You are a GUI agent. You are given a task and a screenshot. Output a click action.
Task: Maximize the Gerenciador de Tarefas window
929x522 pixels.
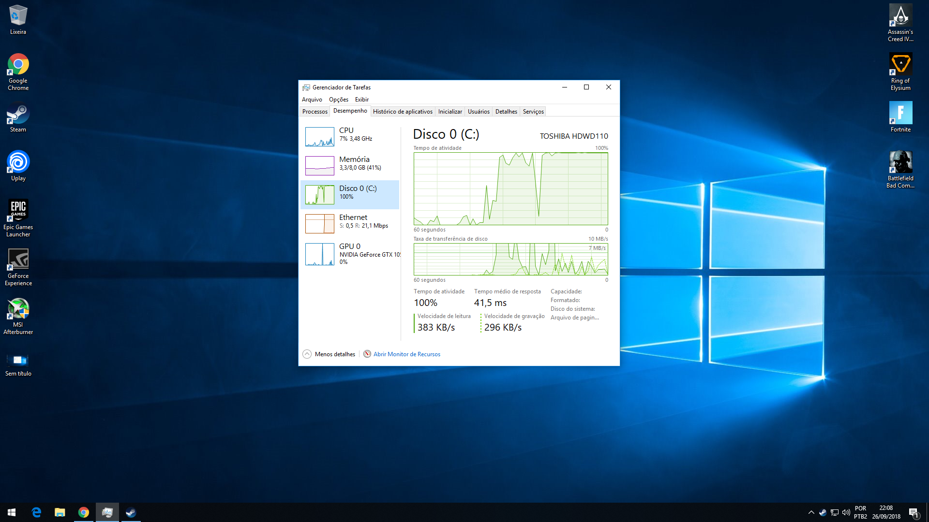[586, 87]
